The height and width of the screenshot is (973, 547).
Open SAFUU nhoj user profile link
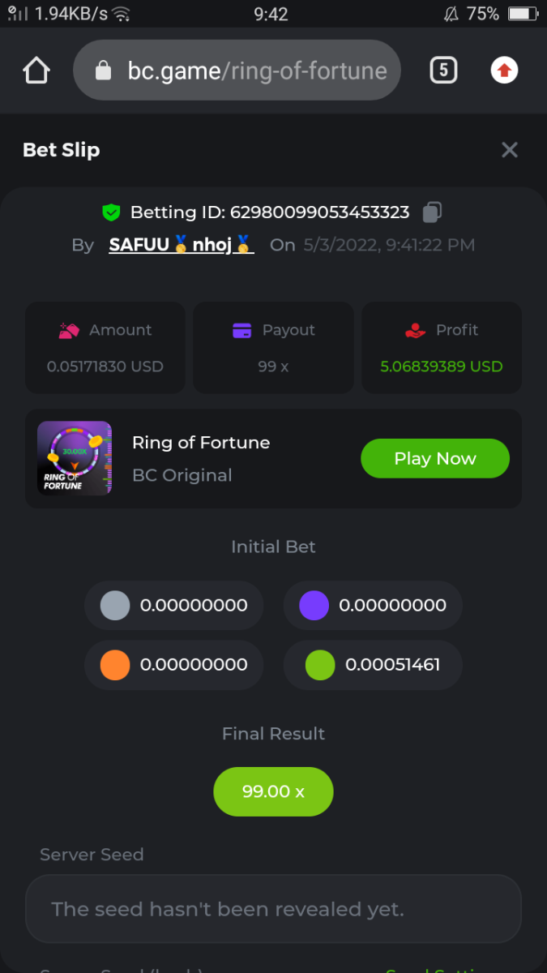point(182,245)
